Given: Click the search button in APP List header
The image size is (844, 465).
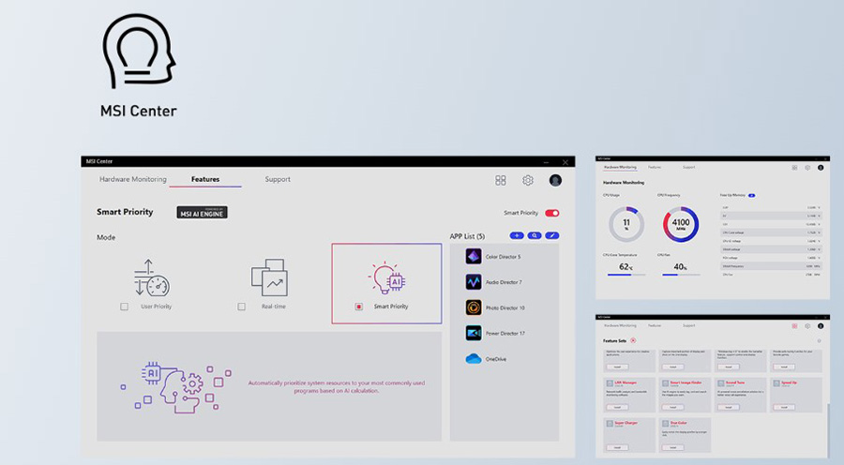Looking at the screenshot, I should pyautogui.click(x=535, y=235).
